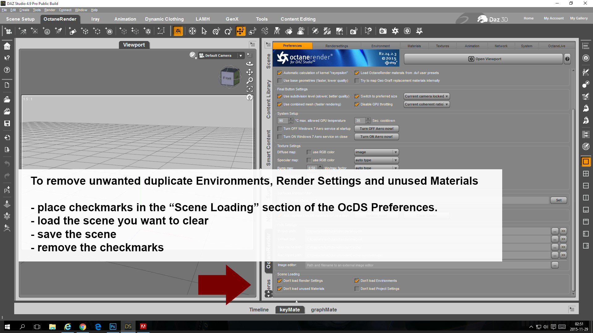Open the Diffuse map image dropdown
The width and height of the screenshot is (593, 333).
[376, 152]
